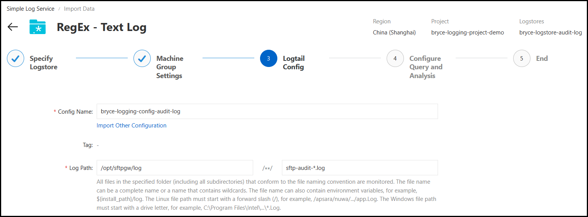Open Simple Log Service breadcrumb link
588x217 pixels.
tap(31, 8)
